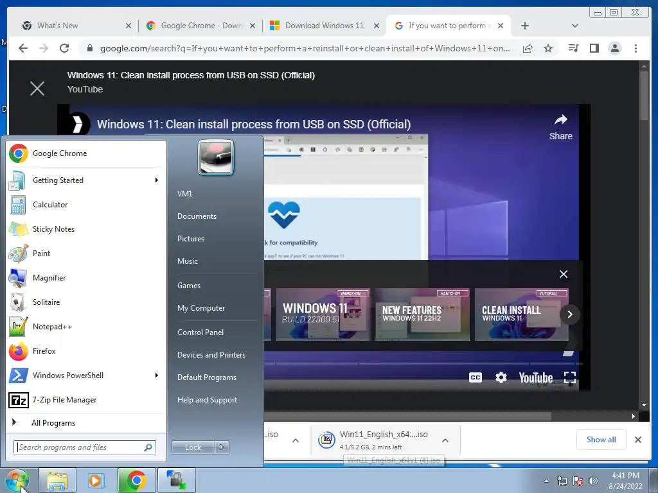658x493 pixels.
Task: Click the Lock button
Action: 193,447
